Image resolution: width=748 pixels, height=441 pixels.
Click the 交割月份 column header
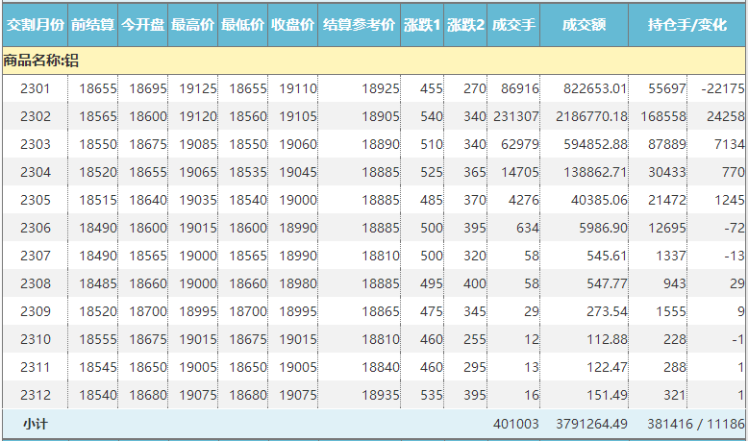click(x=35, y=24)
